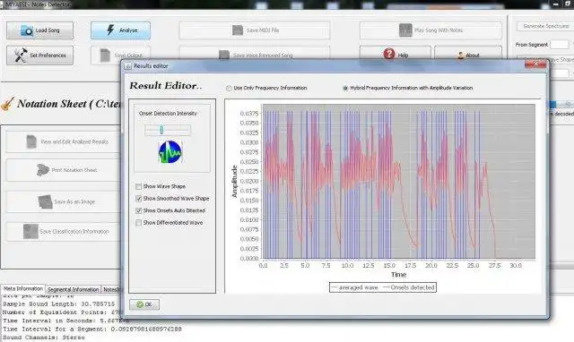The width and height of the screenshot is (574, 342).
Task: Click the Result Editor heading
Action: tap(165, 86)
